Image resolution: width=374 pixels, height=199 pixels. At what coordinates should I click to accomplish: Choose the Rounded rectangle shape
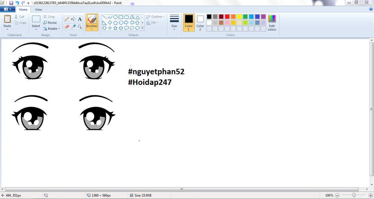click(126, 17)
